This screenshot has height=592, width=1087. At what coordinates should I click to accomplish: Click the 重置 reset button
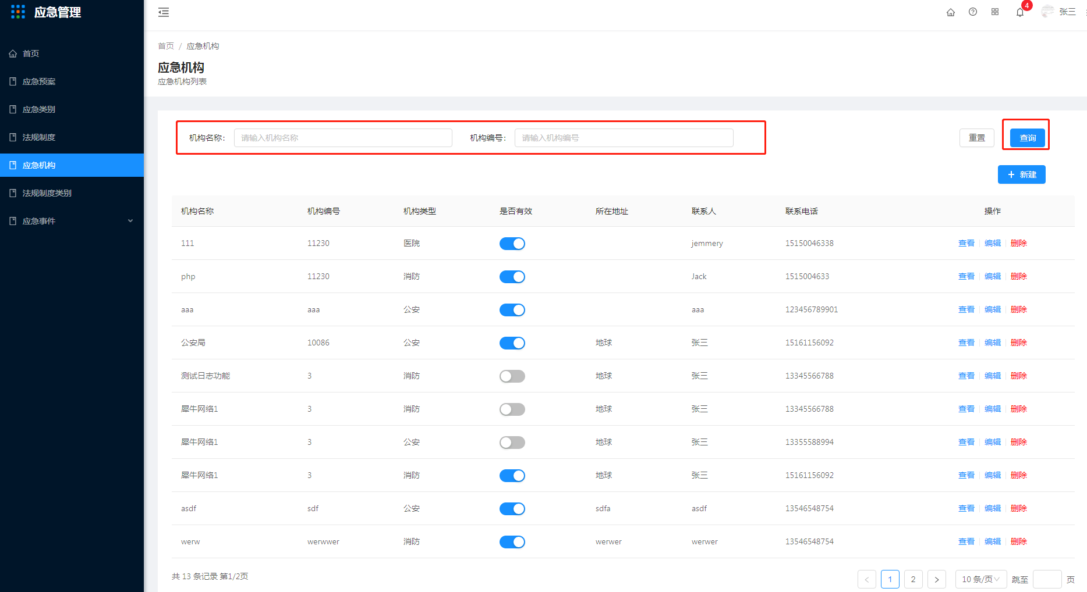[x=977, y=138]
